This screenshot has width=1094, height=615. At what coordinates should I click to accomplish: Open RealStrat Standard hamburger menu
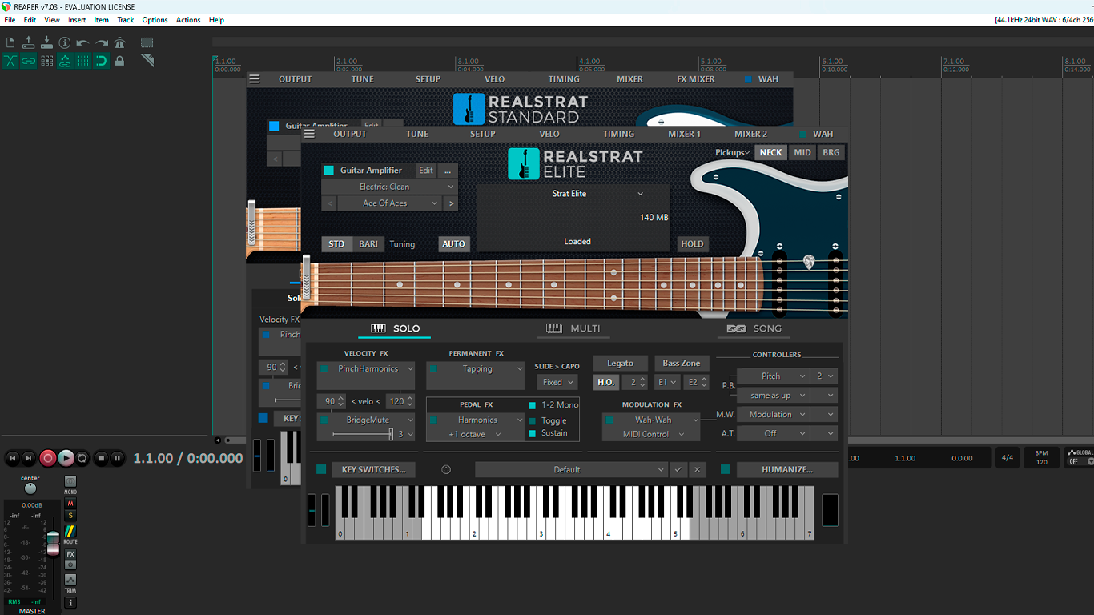255,79
